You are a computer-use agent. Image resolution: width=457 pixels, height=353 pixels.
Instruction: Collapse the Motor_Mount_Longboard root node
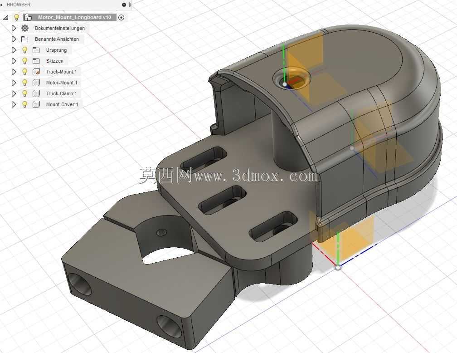click(x=6, y=18)
